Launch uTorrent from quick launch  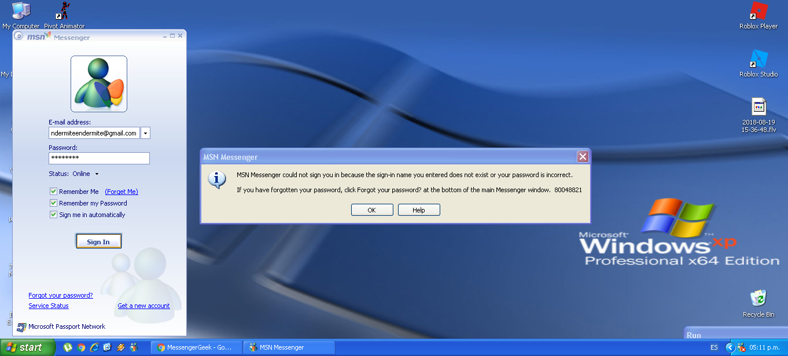(68, 347)
